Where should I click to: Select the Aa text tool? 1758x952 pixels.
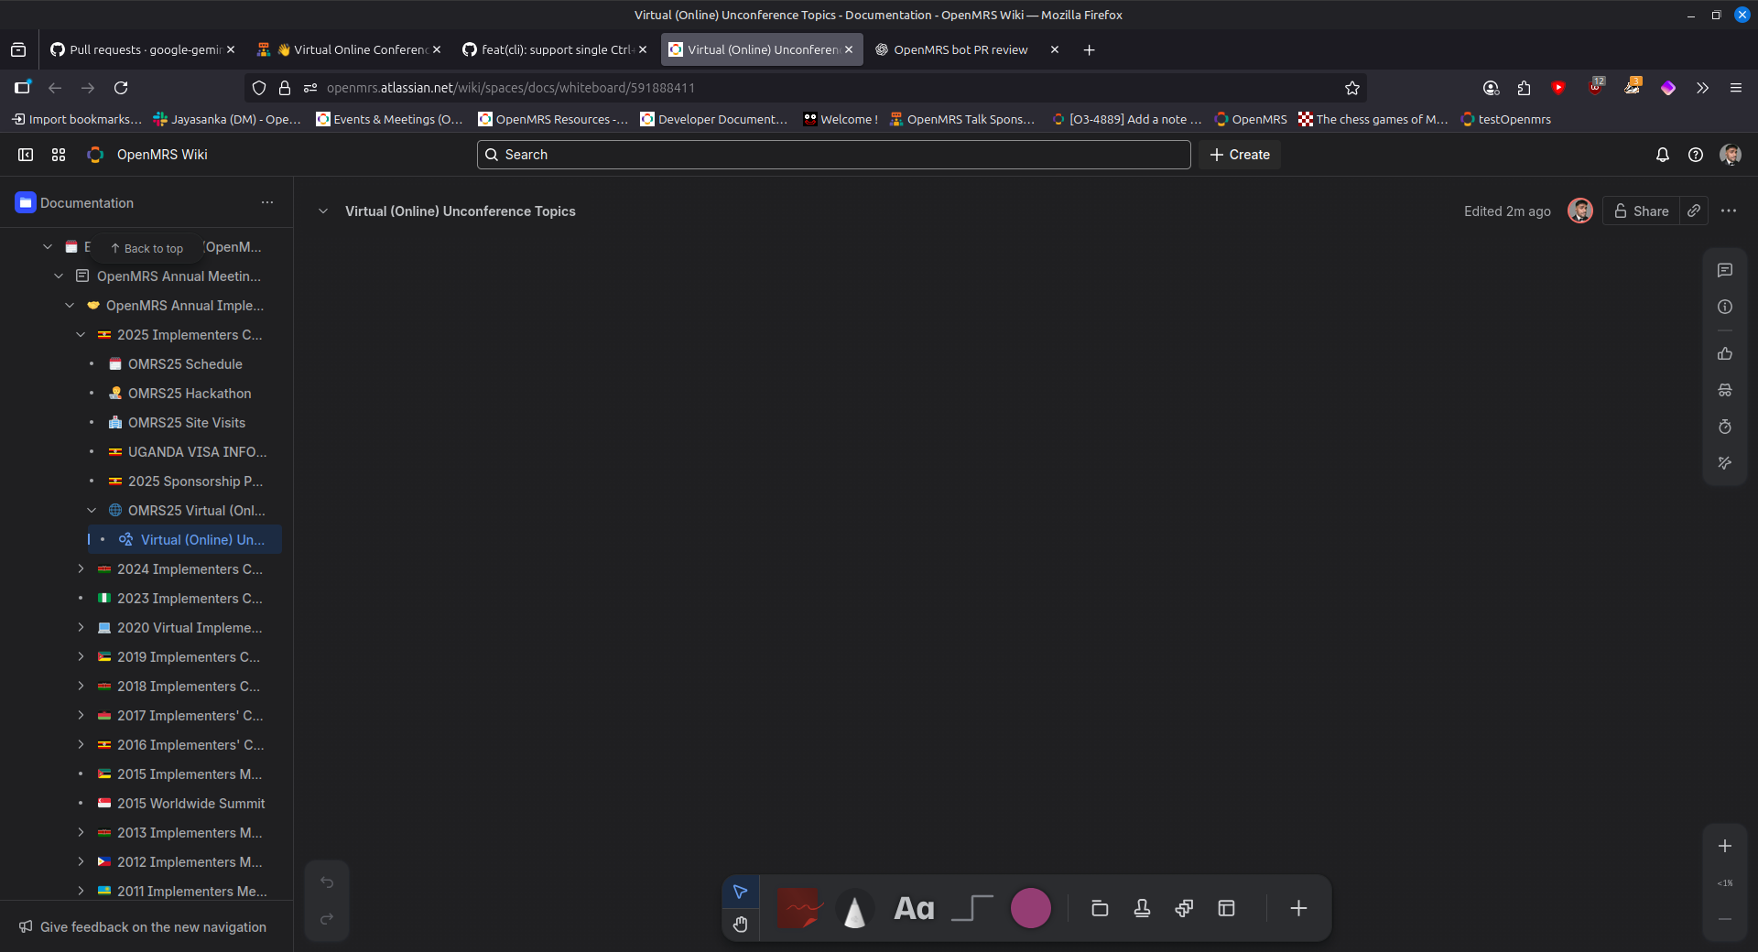[914, 908]
